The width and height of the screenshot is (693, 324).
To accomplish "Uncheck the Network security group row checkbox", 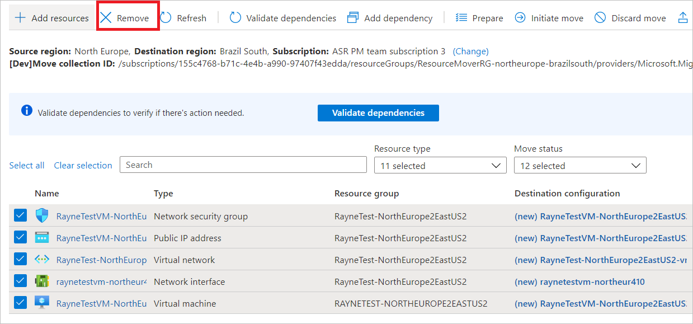I will coord(20,216).
